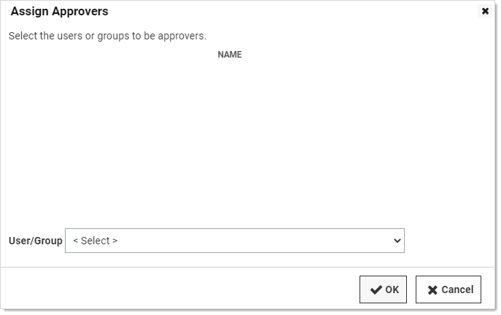Click the instruction text about approvers
The image size is (501, 315).
point(107,36)
